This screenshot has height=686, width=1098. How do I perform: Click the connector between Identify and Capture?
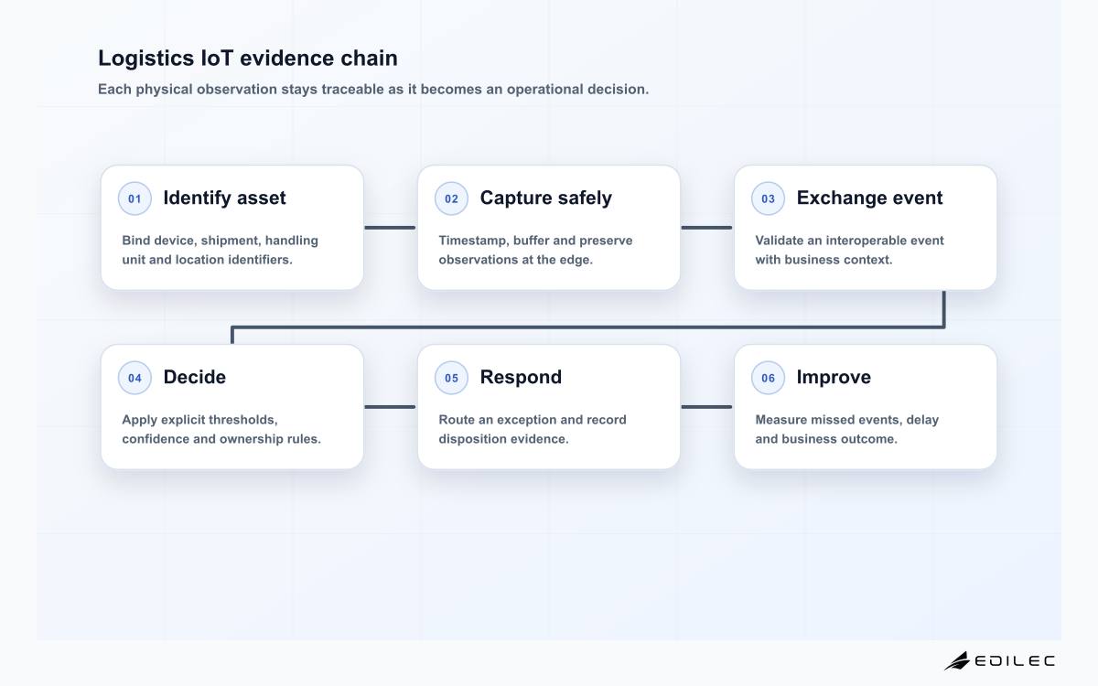(391, 227)
